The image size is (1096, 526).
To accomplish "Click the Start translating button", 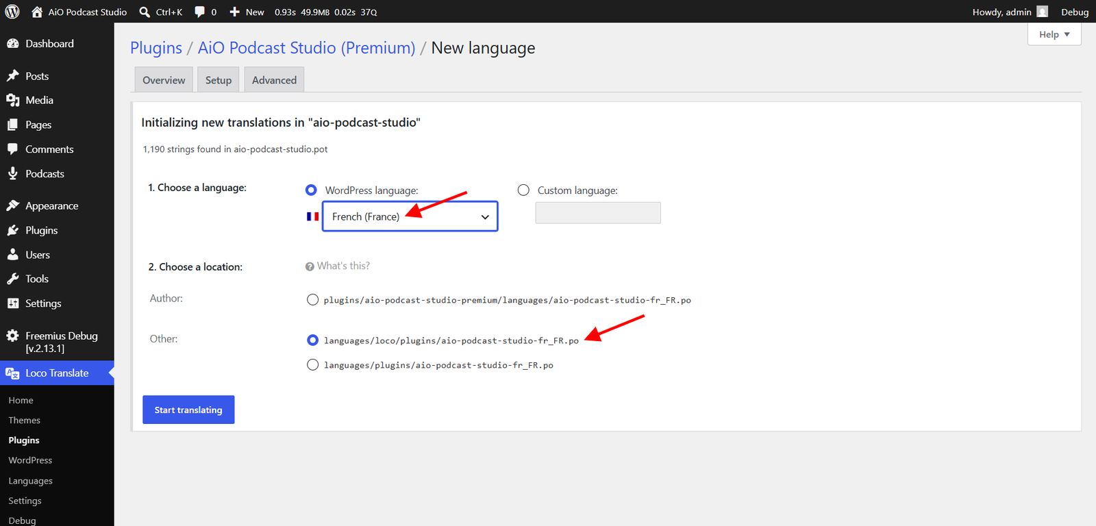I will click(188, 410).
